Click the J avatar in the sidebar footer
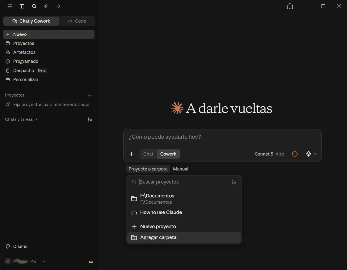 tap(8, 261)
